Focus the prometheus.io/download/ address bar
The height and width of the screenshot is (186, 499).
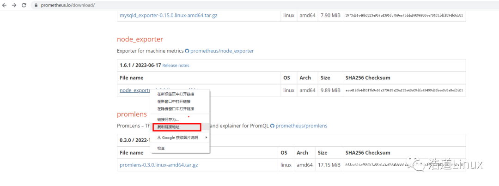264,6
